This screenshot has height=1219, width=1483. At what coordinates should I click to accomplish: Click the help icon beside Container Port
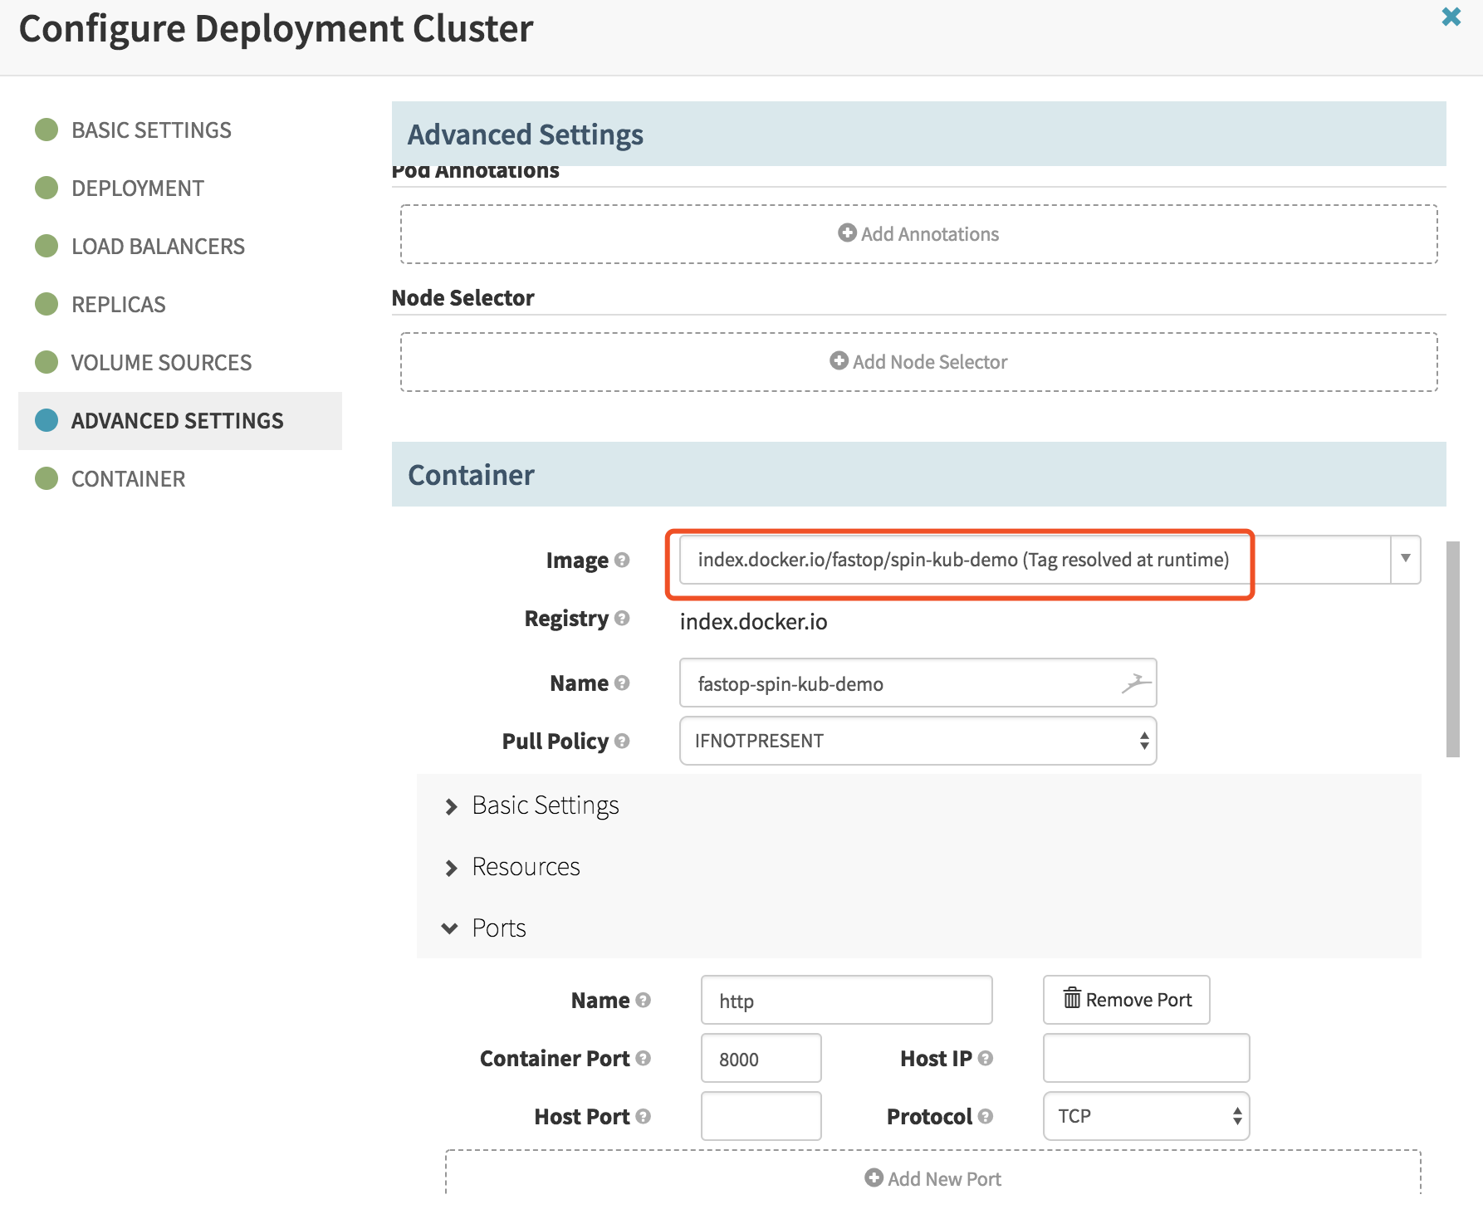pos(643,1058)
